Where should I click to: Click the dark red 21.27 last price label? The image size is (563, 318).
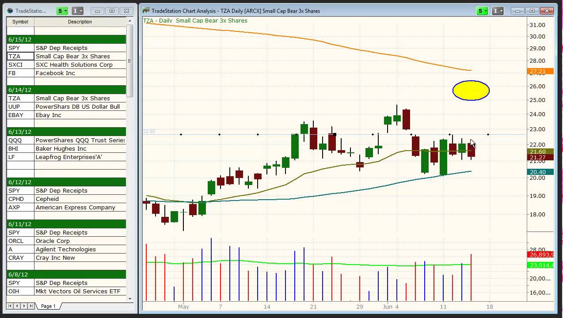[x=540, y=157]
